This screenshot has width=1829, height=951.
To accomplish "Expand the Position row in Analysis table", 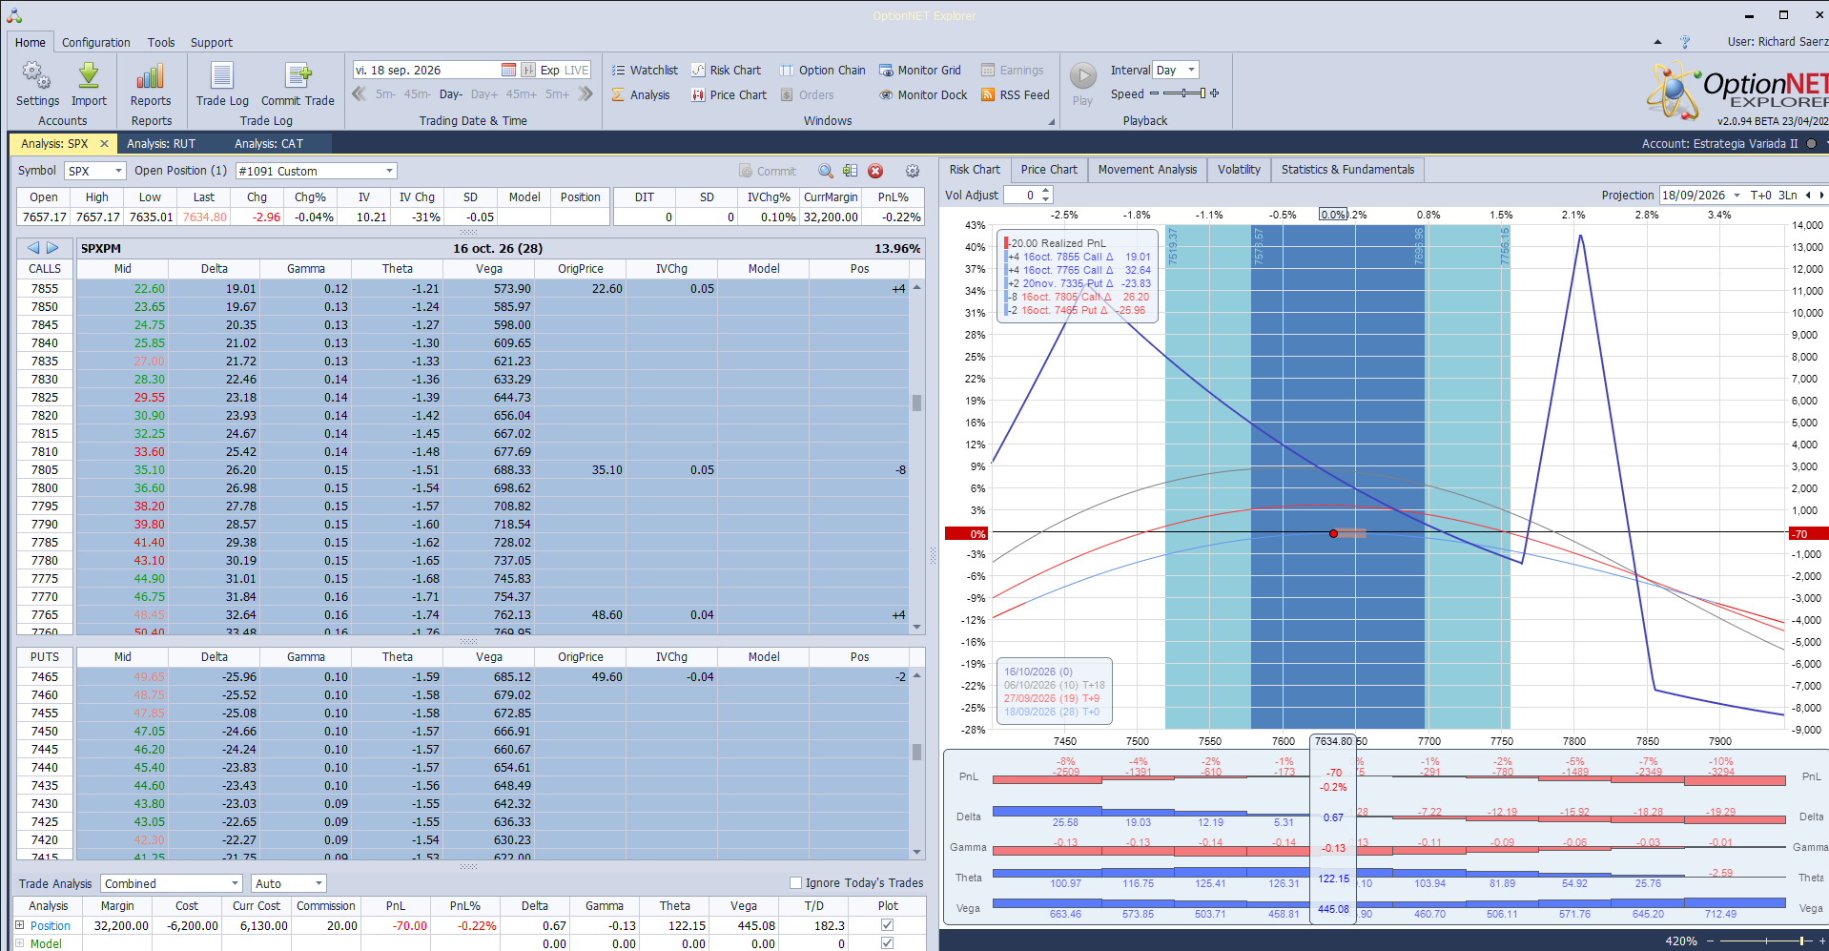I will pyautogui.click(x=19, y=925).
